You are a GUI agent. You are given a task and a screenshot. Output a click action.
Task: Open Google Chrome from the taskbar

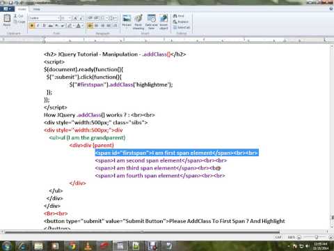(72, 246)
